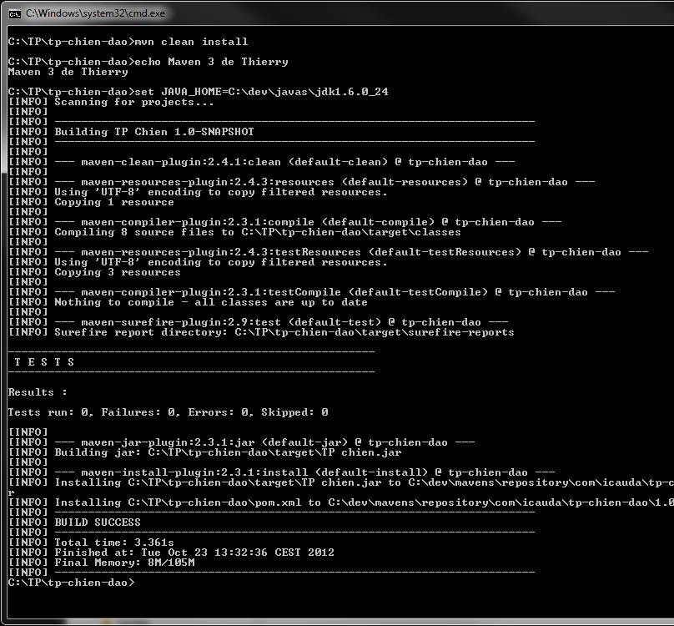
Task: Click the 'Compiling 8 source files' line
Action: tap(257, 232)
